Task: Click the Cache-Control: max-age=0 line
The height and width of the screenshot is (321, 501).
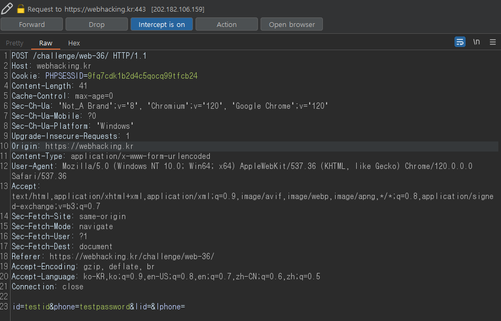Action: click(62, 96)
